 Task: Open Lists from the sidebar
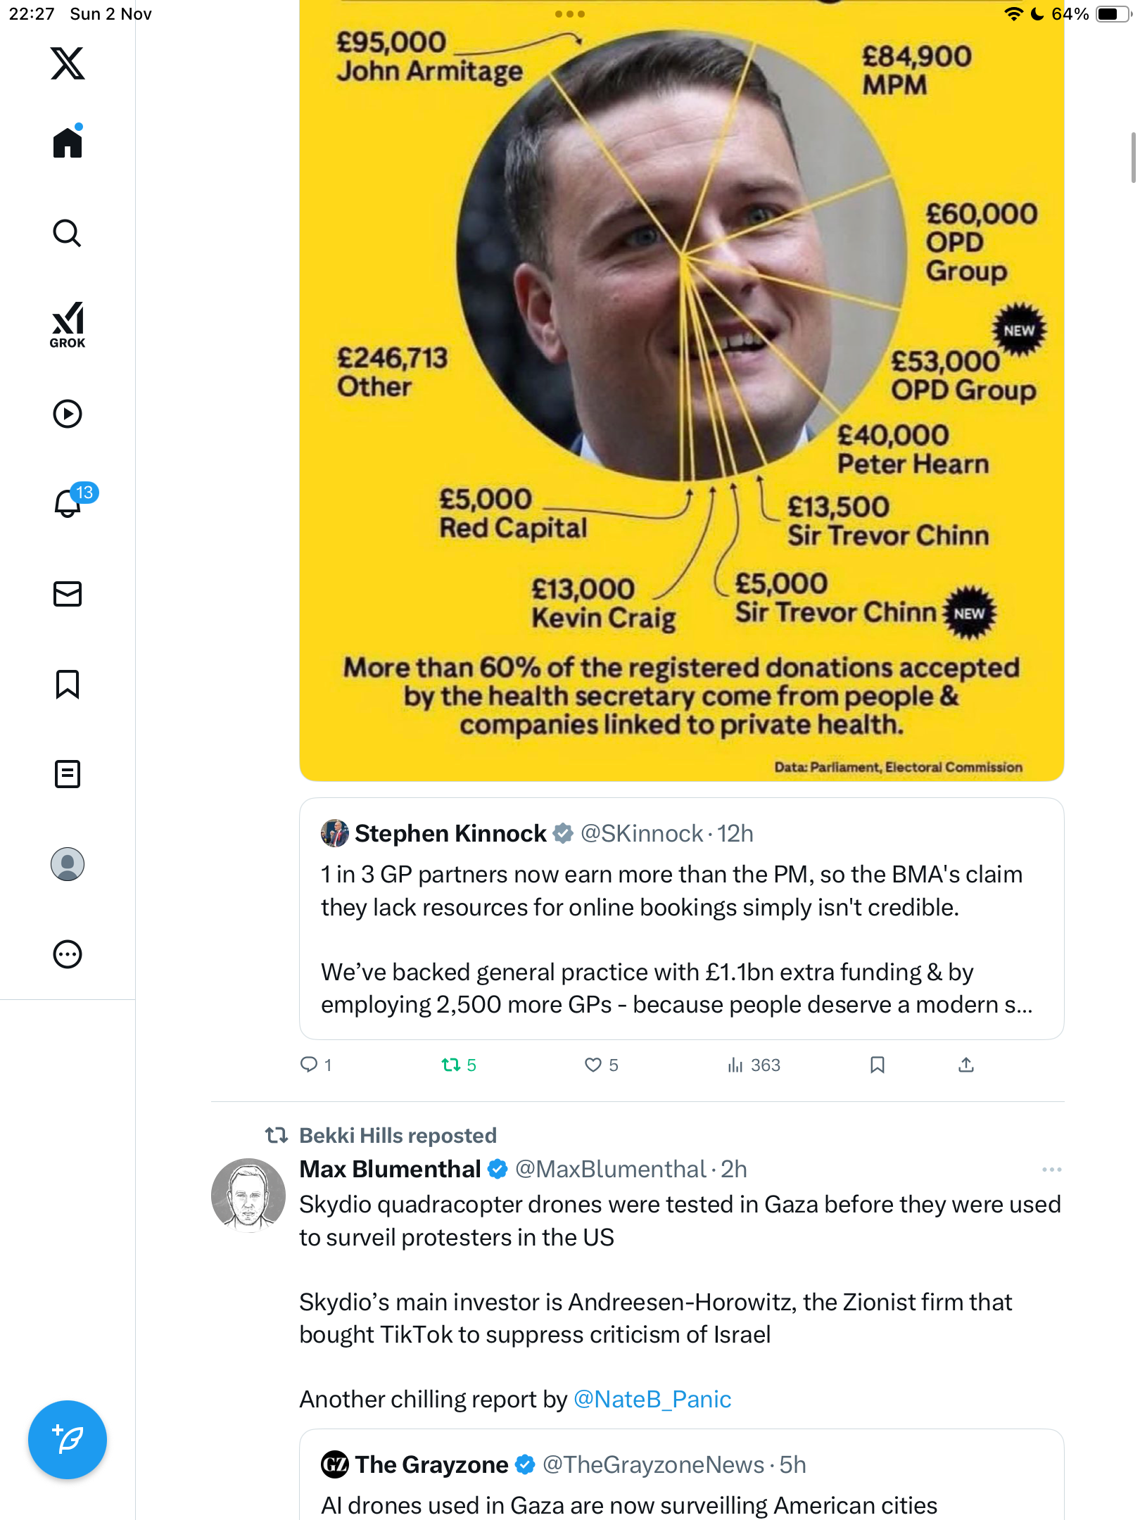coord(68,774)
